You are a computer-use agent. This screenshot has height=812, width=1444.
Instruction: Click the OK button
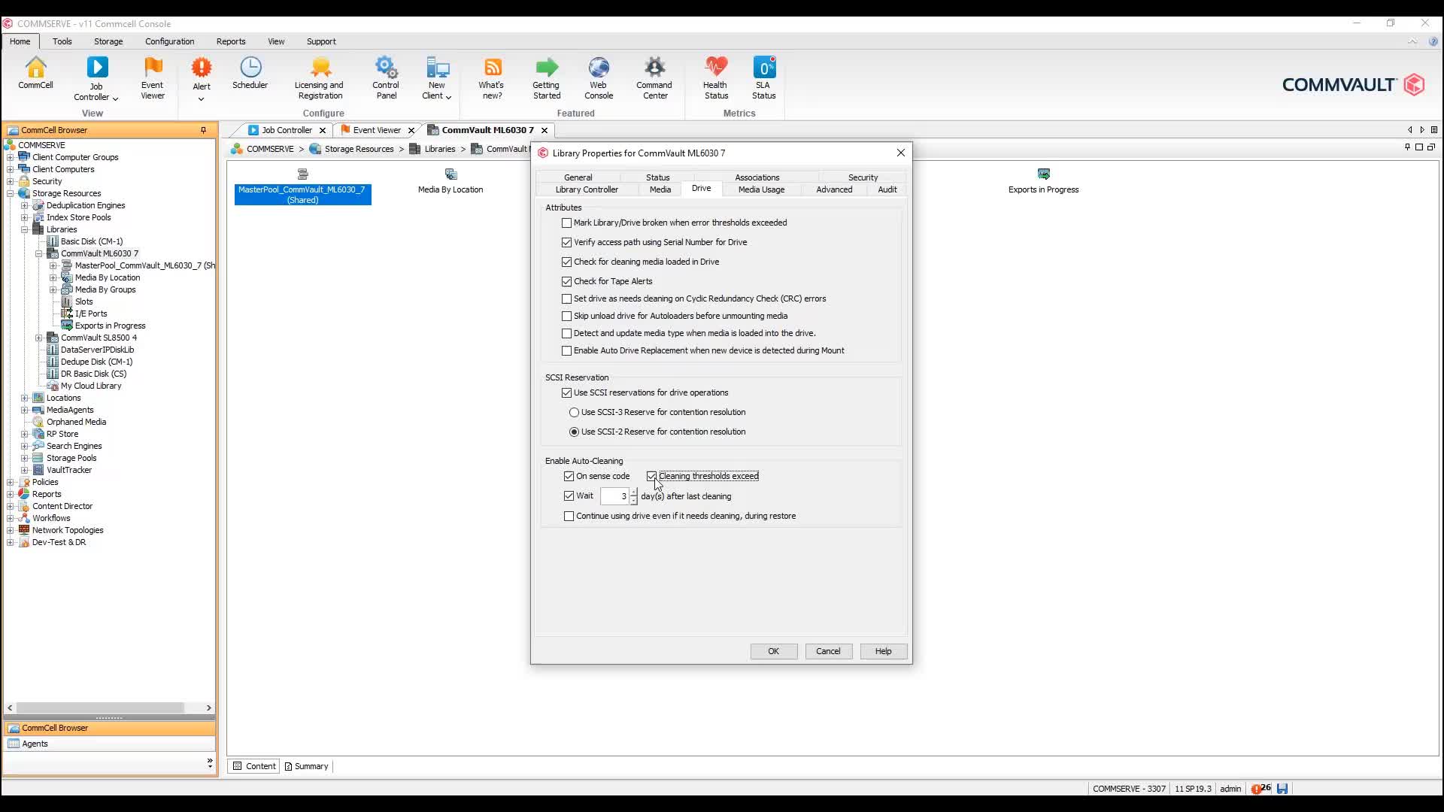(x=773, y=651)
